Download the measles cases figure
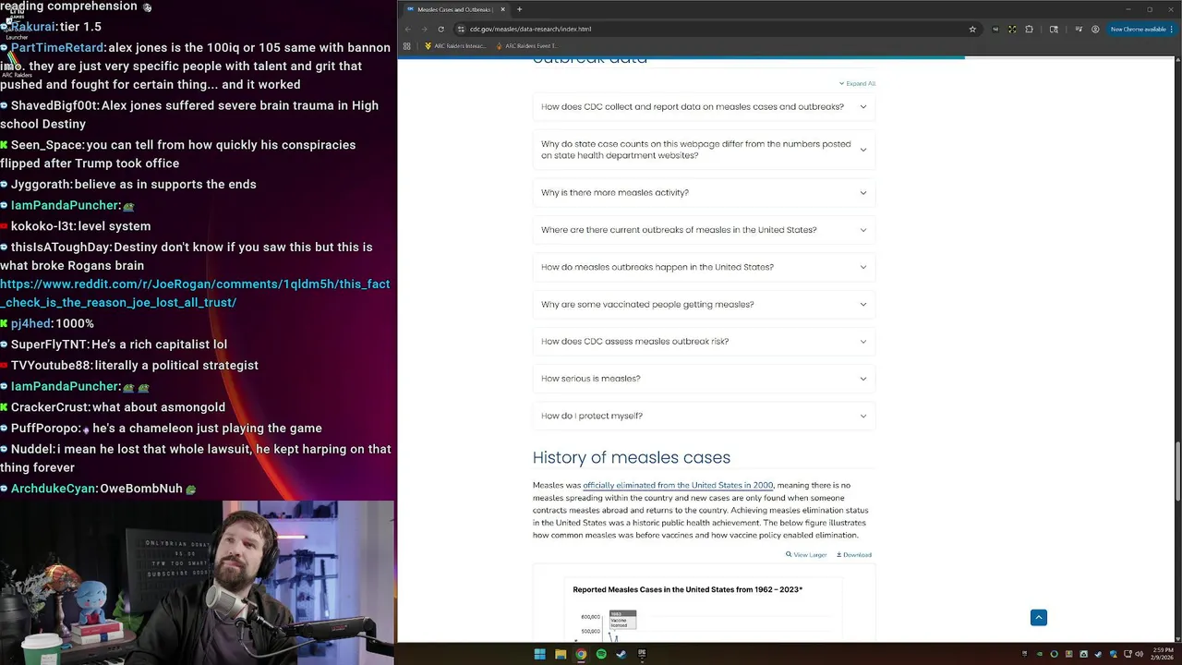The image size is (1182, 665). pyautogui.click(x=854, y=555)
